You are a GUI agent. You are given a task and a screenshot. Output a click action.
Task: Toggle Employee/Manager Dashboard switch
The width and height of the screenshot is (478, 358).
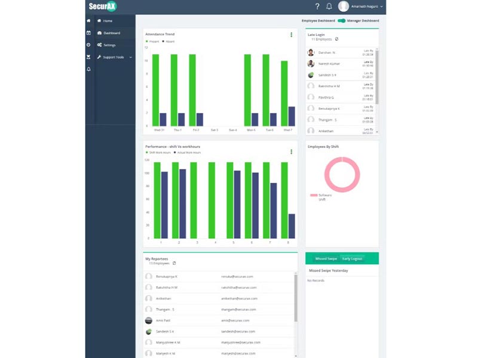pos(341,21)
